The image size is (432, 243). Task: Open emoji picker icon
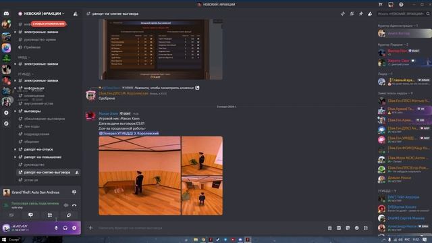(357, 228)
